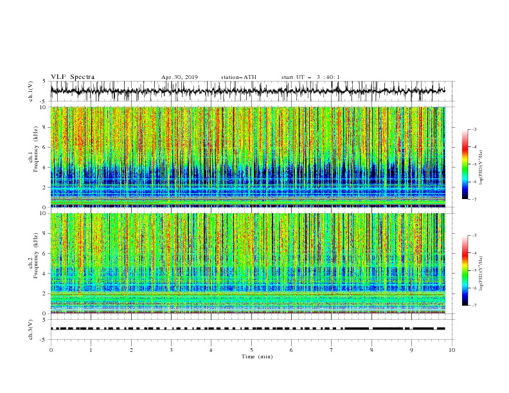The height and width of the screenshot is (393, 509).
Task: Click the lower log(PSD)(V²/Hz) colorbar label
Action: coord(481,274)
